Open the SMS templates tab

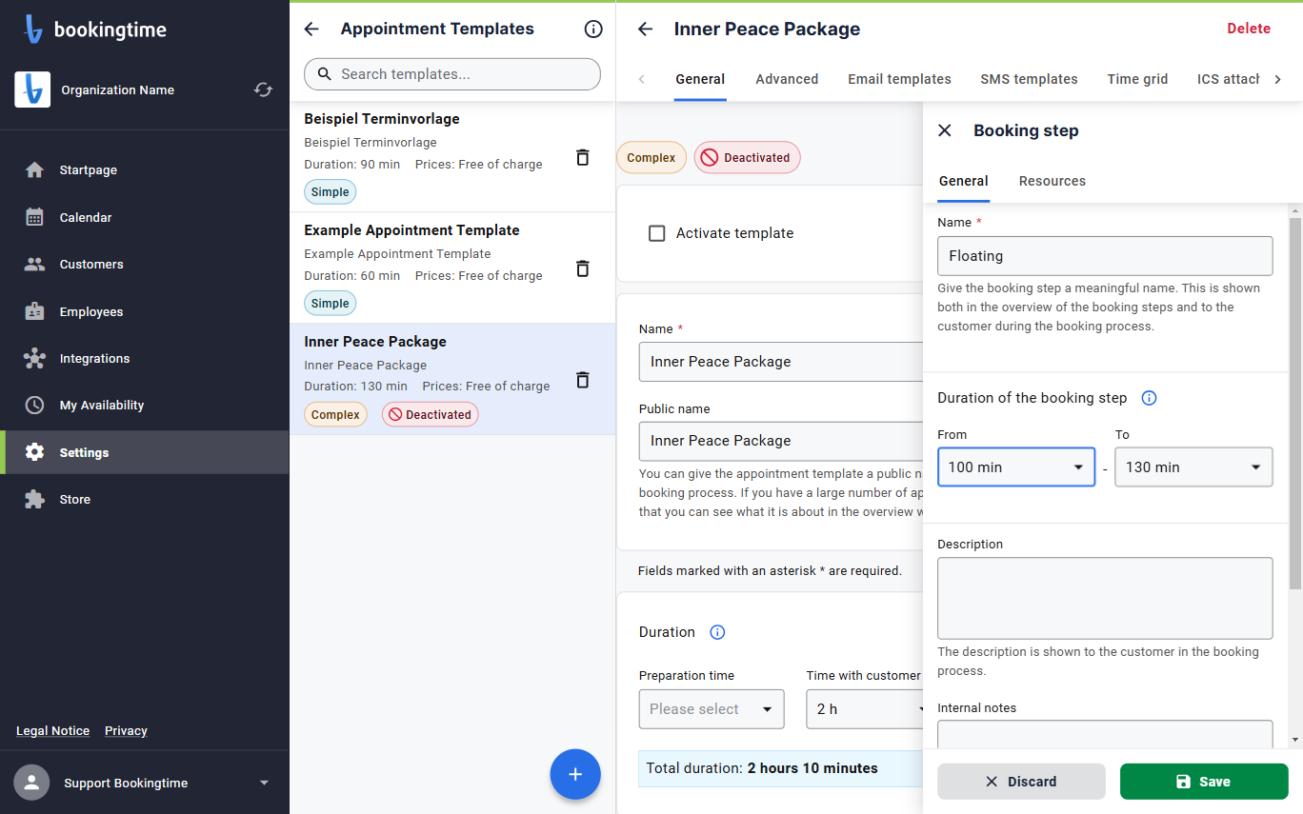1029,79
